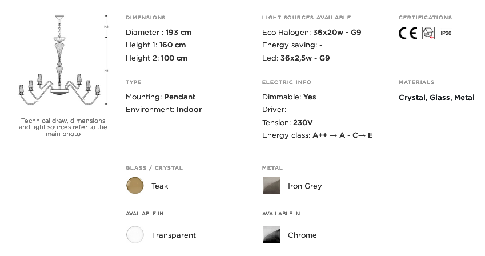This screenshot has height=256, width=485.
Task: Click the Eco Halogen 36x20w specification
Action: [311, 33]
